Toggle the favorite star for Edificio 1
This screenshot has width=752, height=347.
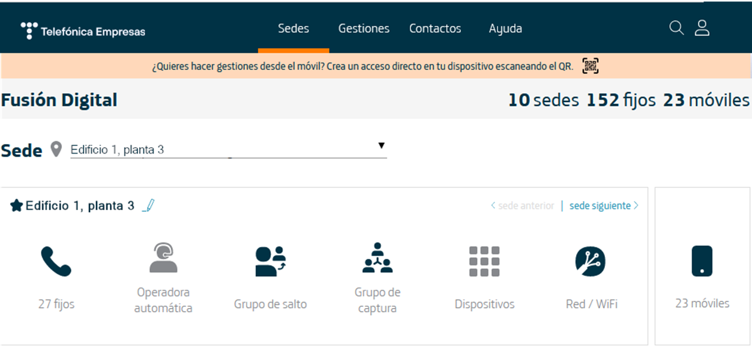pos(16,206)
